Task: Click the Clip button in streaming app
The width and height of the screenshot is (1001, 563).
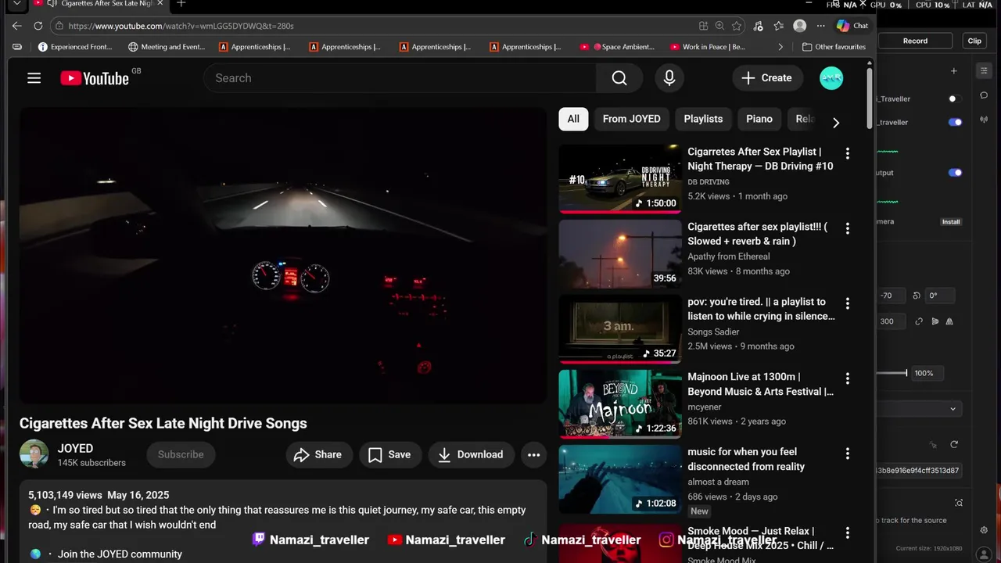Action: (974, 41)
